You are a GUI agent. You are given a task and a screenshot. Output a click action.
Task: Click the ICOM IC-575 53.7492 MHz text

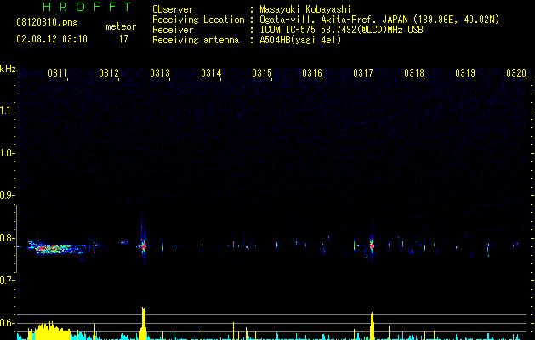point(342,30)
